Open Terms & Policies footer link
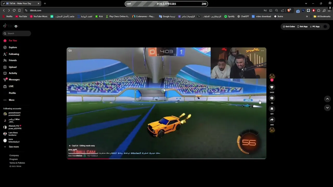333x187 pixels. (17, 163)
